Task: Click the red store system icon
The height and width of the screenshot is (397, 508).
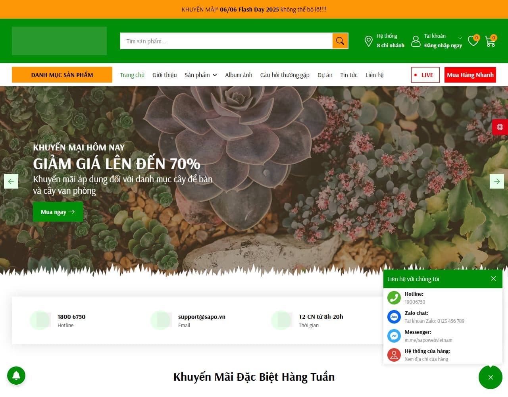Action: point(394,355)
